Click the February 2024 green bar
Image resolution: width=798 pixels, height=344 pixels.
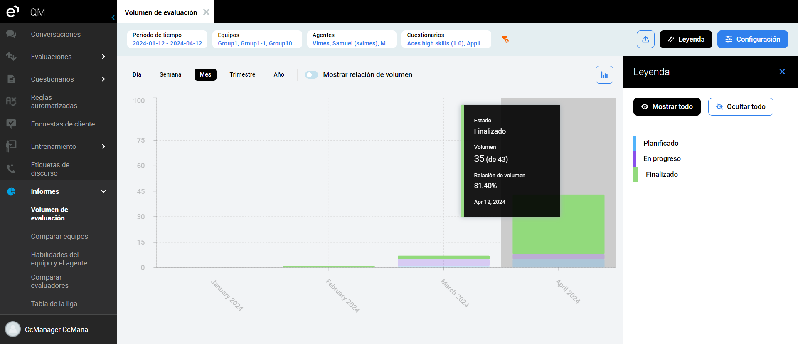click(329, 267)
